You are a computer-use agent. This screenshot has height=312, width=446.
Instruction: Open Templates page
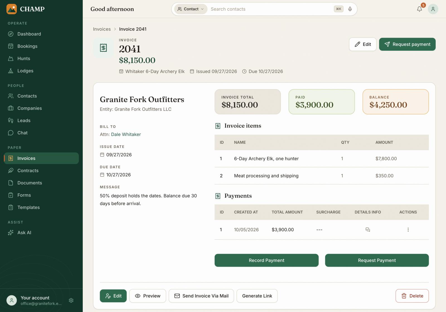[x=41, y=207]
